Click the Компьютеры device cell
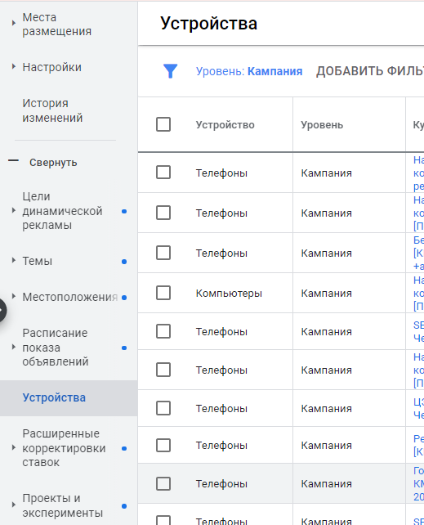 click(229, 294)
